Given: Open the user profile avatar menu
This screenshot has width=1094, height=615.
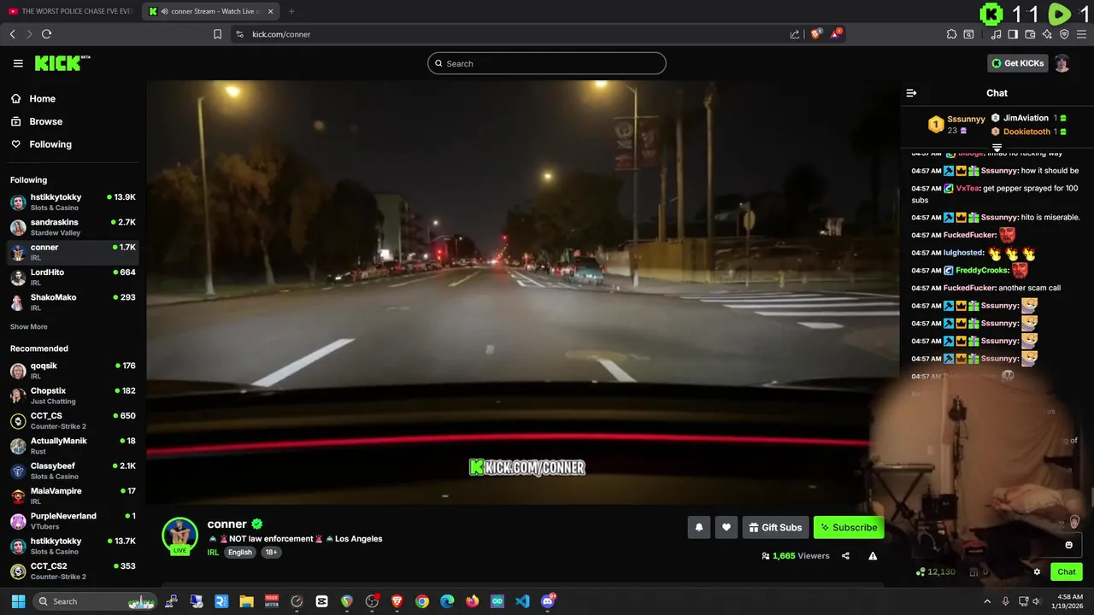Looking at the screenshot, I should [1062, 63].
